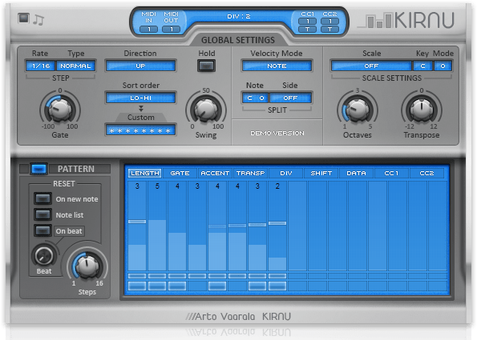Select the DATA tab
This screenshot has width=477, height=340.
pos(356,173)
